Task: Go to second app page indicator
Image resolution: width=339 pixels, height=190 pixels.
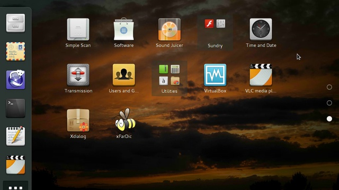Action: [329, 103]
